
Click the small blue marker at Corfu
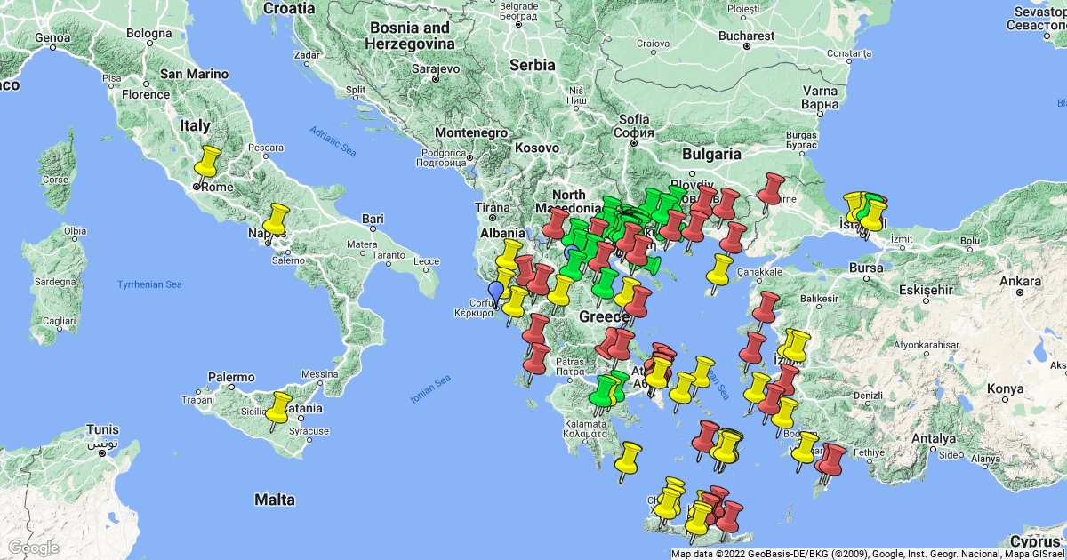[495, 291]
